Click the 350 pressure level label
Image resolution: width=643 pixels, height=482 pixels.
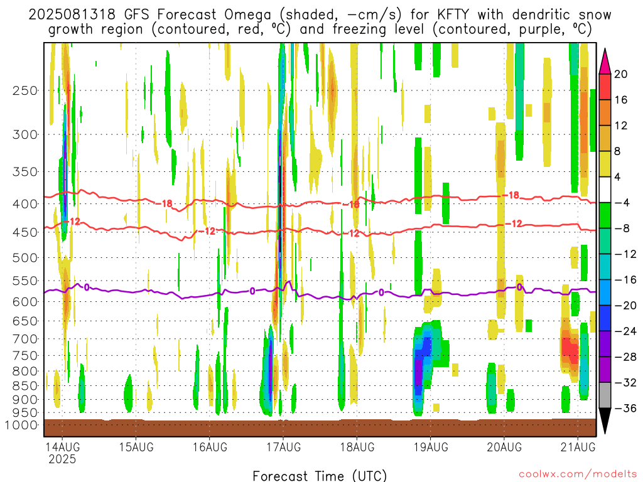tap(25, 172)
